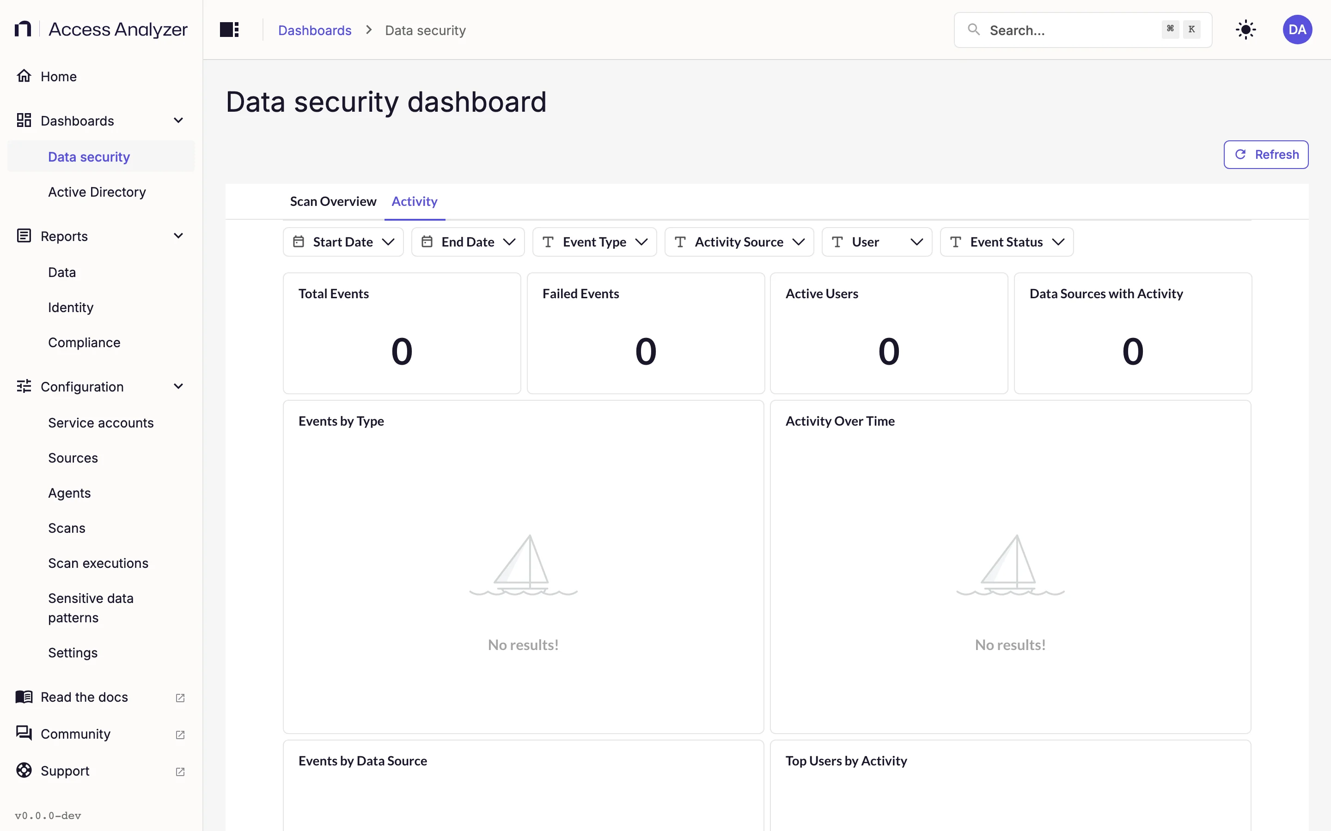Open Service accounts configuration
This screenshot has height=831, width=1331.
[101, 422]
